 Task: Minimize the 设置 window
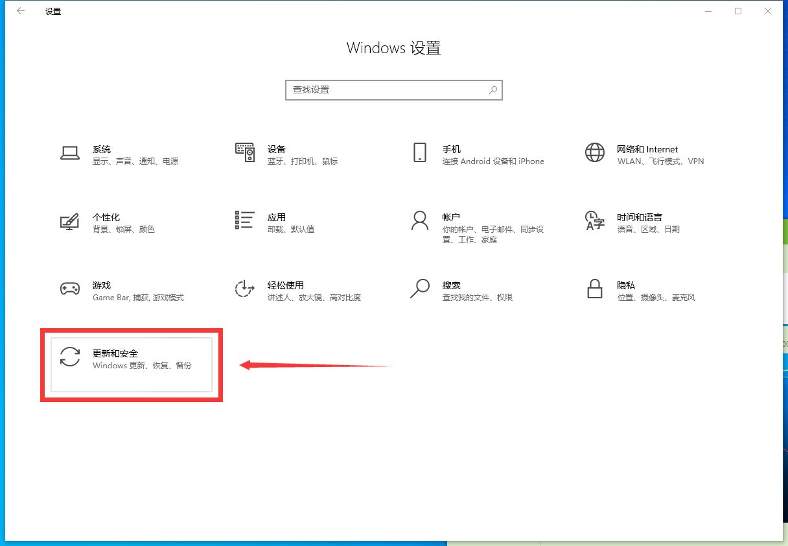coord(708,11)
